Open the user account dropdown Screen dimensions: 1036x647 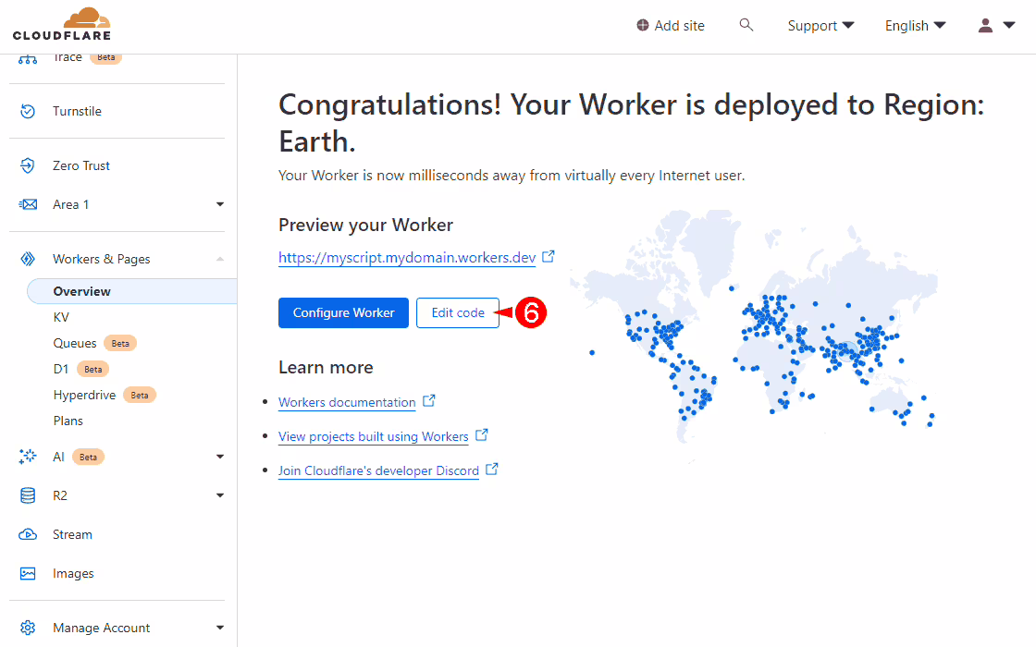pos(996,26)
